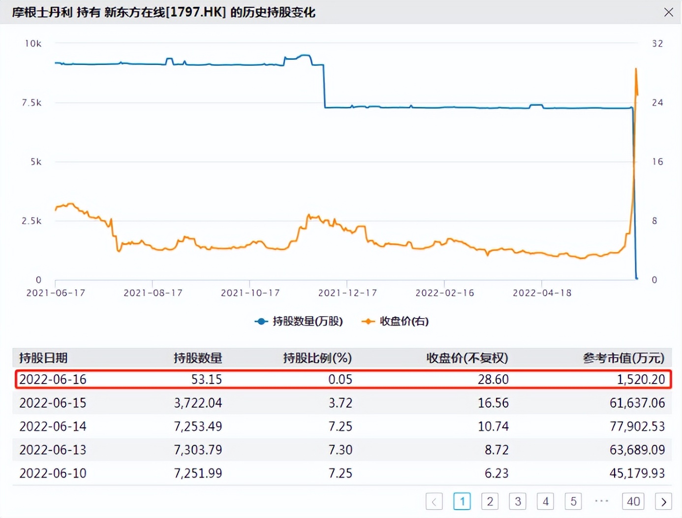Click x-axis label 2021-12-17
This screenshot has width=682, height=518.
pos(347,293)
